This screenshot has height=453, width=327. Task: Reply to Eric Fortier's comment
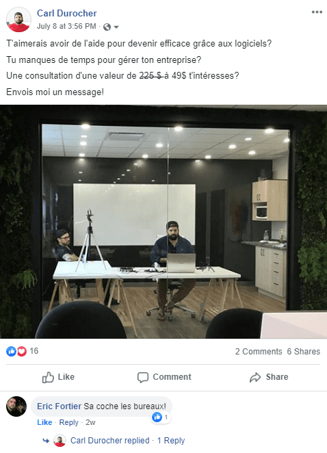click(68, 422)
